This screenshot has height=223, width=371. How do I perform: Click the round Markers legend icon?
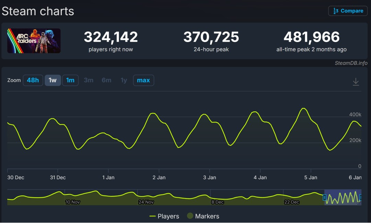point(190,216)
